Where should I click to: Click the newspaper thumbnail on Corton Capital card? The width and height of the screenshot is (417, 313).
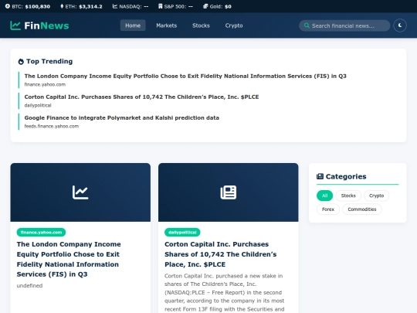[228, 192]
